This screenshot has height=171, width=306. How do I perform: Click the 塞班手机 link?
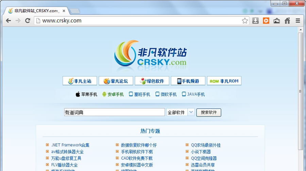[x=142, y=94]
